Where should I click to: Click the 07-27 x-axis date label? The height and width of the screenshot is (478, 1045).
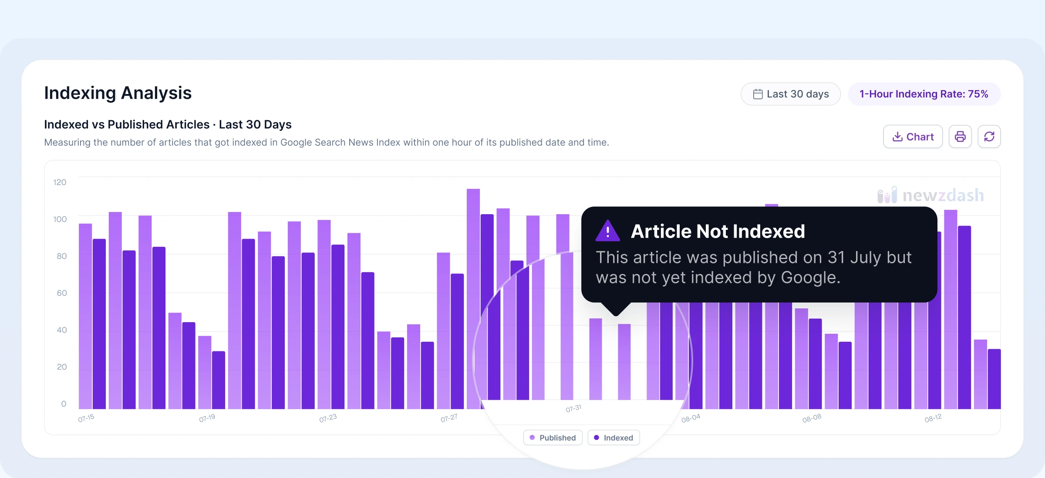pyautogui.click(x=449, y=418)
